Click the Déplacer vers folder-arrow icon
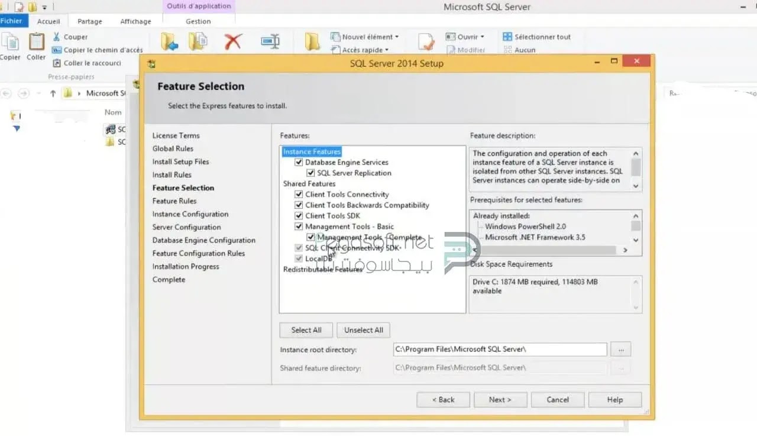The height and width of the screenshot is (436, 757). [169, 41]
